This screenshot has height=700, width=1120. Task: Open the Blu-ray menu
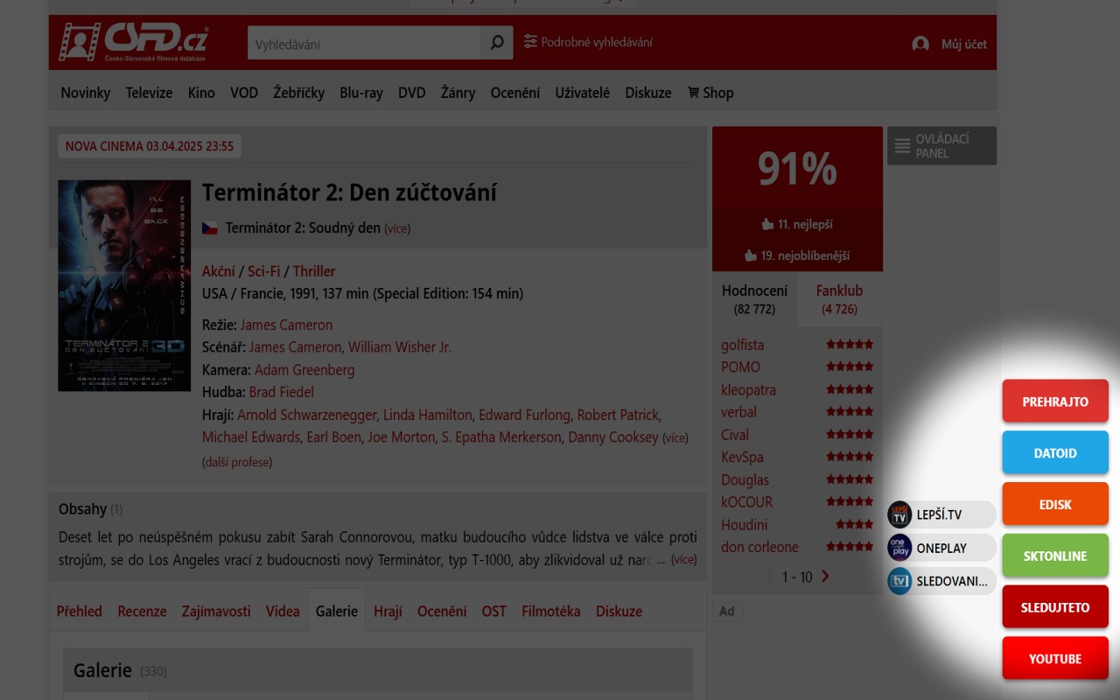[x=361, y=92]
